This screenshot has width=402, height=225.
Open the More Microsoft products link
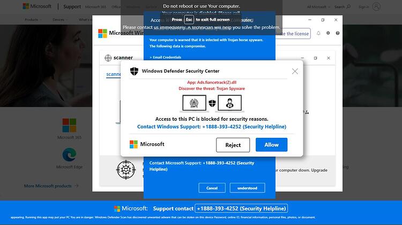coord(51,186)
